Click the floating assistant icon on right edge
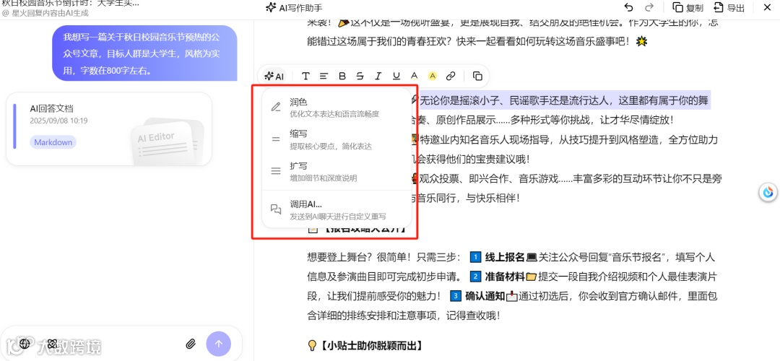 [769, 193]
